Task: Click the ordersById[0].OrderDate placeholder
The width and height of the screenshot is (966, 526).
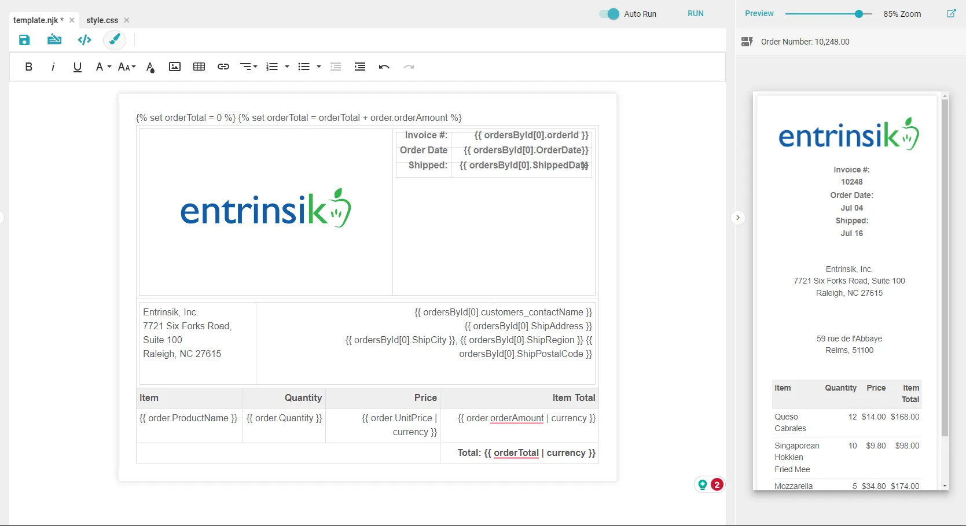Action: pyautogui.click(x=526, y=150)
